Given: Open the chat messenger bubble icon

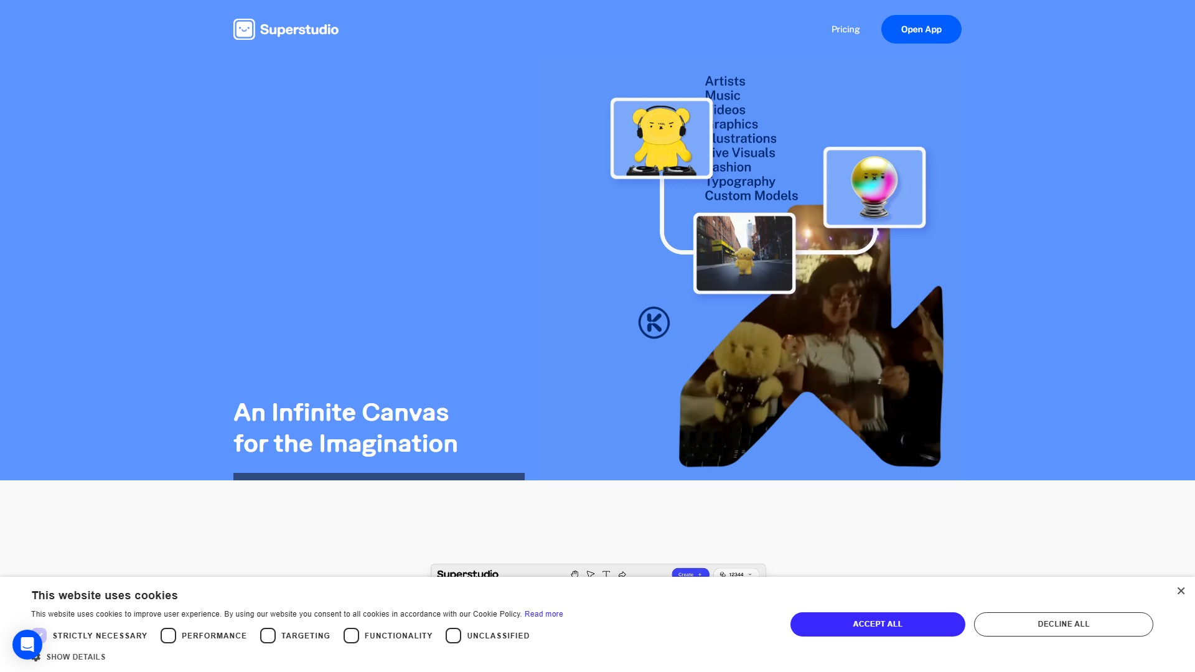Looking at the screenshot, I should pos(27,644).
